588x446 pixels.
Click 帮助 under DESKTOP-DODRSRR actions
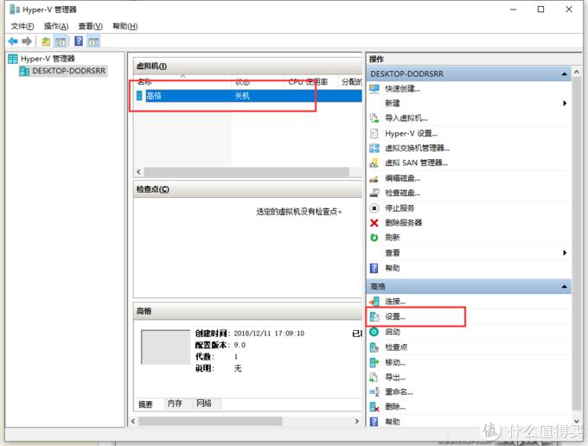click(393, 268)
